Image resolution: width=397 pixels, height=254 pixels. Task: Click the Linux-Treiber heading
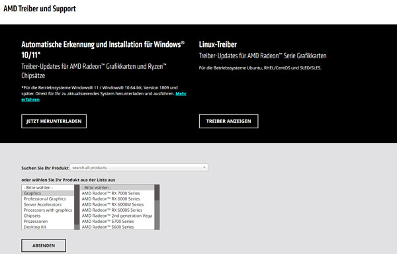218,44
